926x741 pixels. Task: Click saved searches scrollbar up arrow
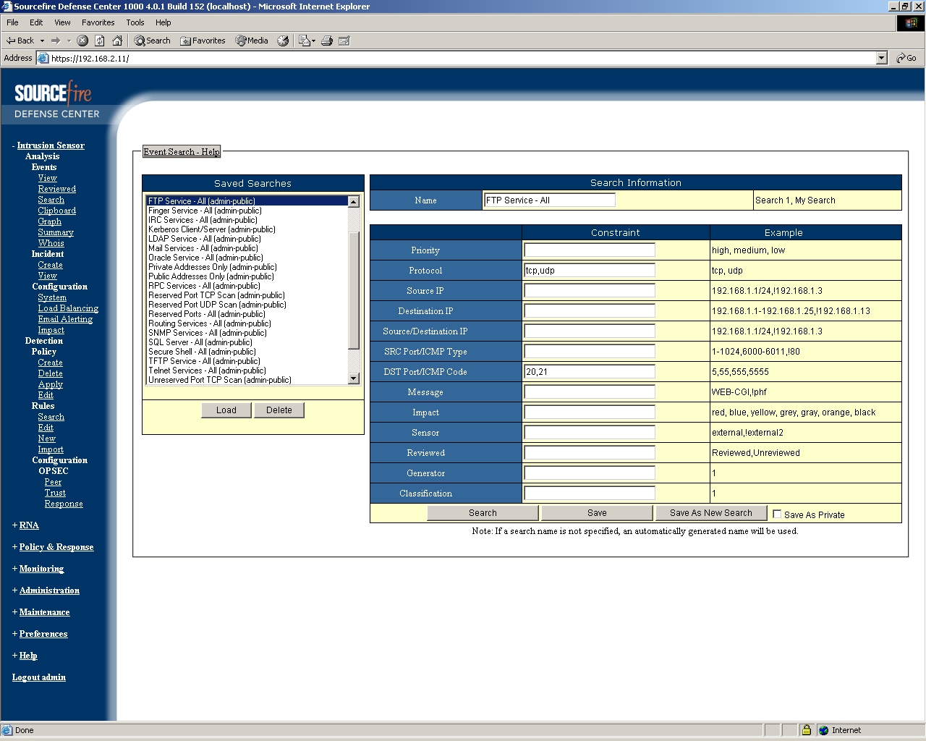[x=354, y=202]
